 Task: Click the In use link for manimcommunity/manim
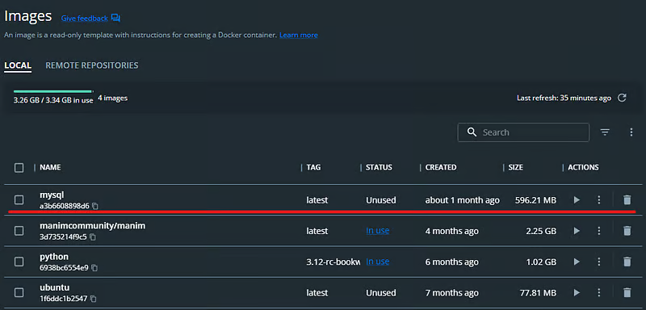[377, 231]
